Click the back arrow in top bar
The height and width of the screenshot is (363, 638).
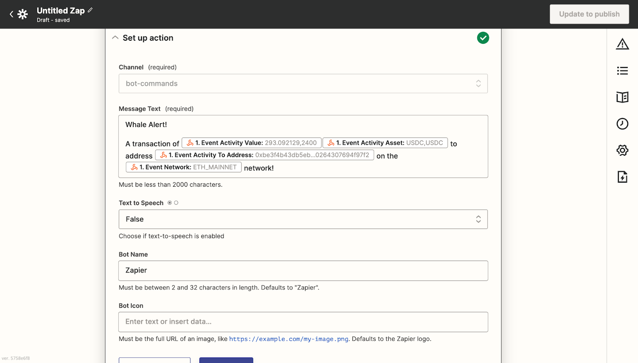12,14
